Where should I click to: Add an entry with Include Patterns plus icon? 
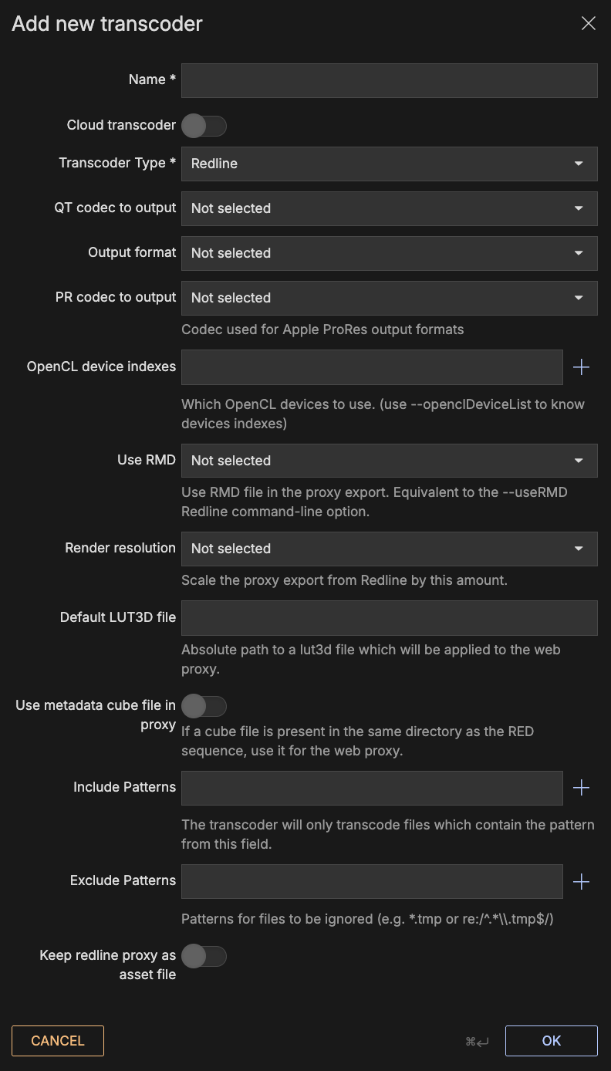pyautogui.click(x=581, y=788)
